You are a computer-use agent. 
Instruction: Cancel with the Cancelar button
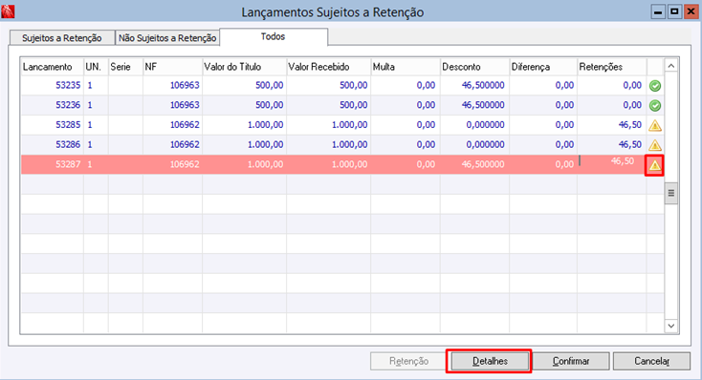[651, 361]
